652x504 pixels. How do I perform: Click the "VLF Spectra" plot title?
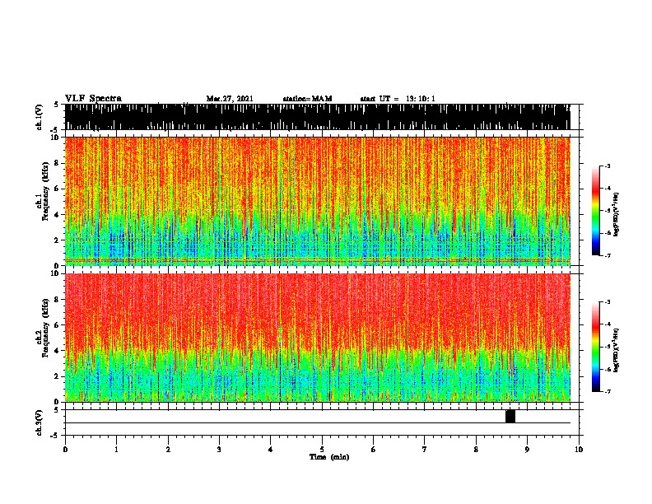pos(93,99)
